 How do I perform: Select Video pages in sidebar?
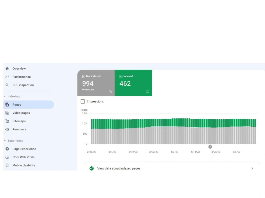pyautogui.click(x=21, y=113)
